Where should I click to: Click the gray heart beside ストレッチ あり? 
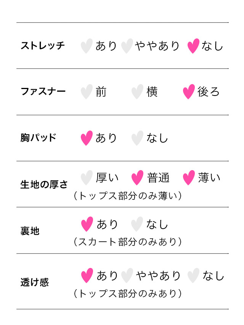[87, 46]
